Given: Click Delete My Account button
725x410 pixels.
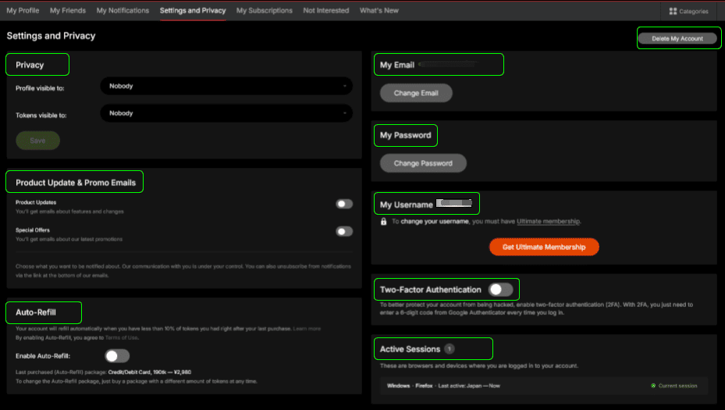Looking at the screenshot, I should (677, 38).
